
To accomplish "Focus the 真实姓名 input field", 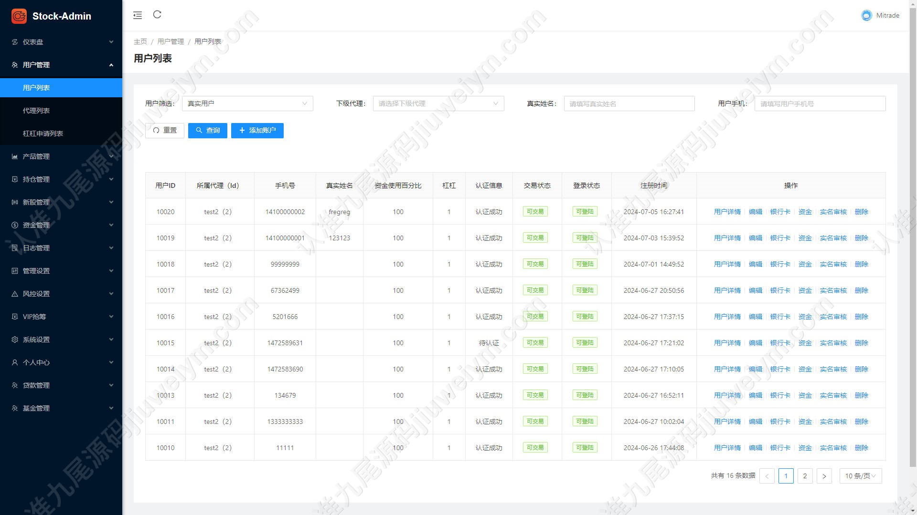I will 629,103.
